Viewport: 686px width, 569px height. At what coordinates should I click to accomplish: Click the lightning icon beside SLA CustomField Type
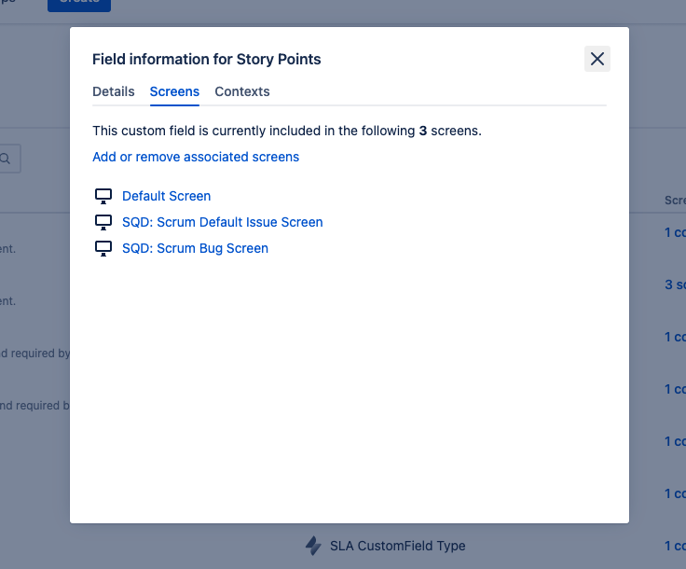click(313, 546)
